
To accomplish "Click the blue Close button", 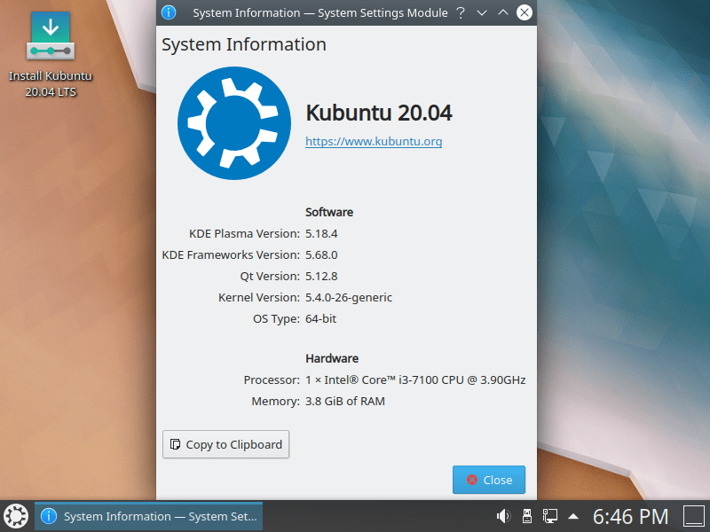I will pos(489,480).
